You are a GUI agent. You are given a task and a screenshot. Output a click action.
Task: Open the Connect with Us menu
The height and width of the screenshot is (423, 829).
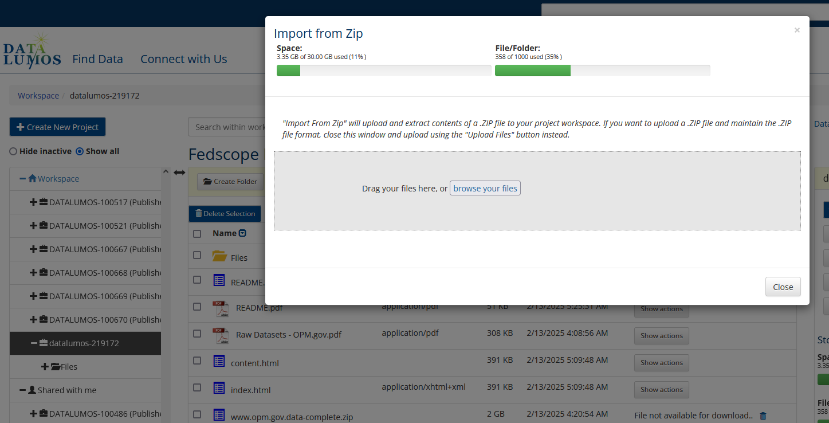[x=183, y=58]
